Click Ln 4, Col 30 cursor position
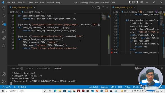165x93 pixels. pyautogui.click(x=93, y=87)
